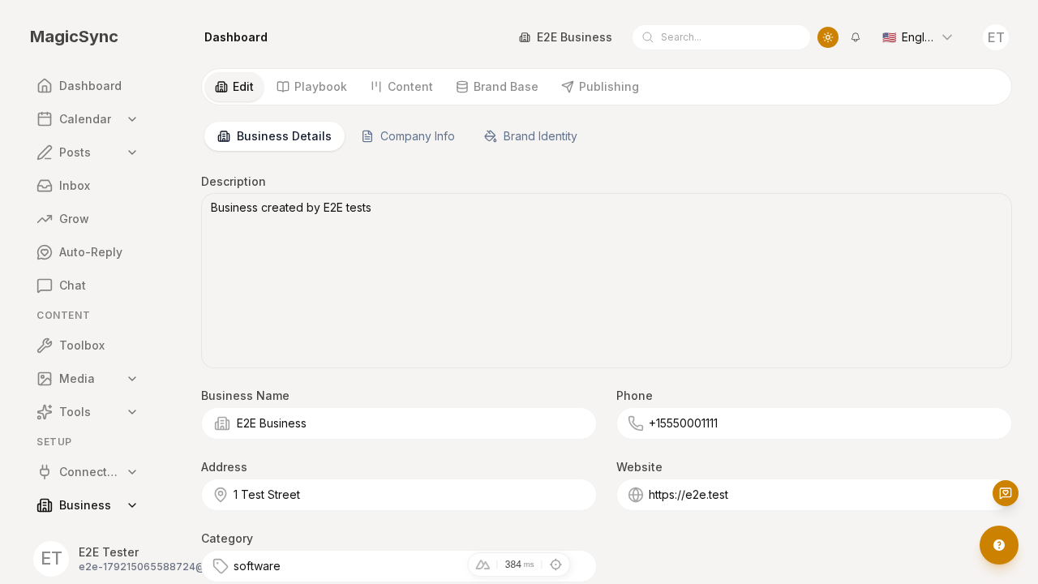Expand the Posts submenu chevron
1038x584 pixels.
tap(132, 152)
